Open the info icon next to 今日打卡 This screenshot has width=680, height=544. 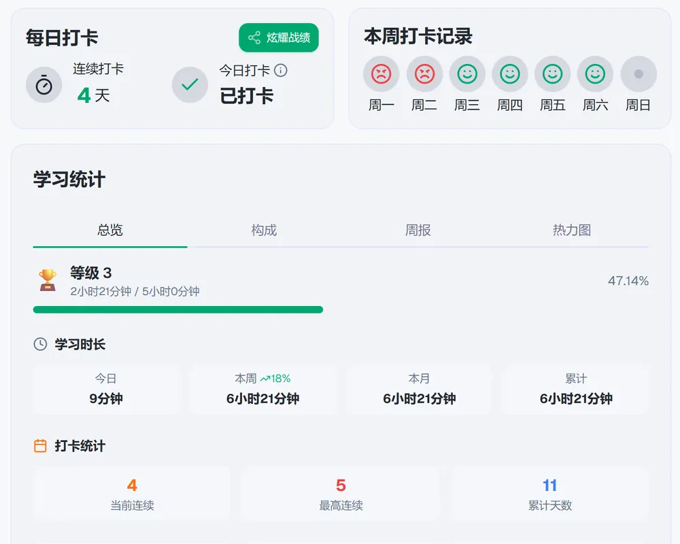(281, 70)
